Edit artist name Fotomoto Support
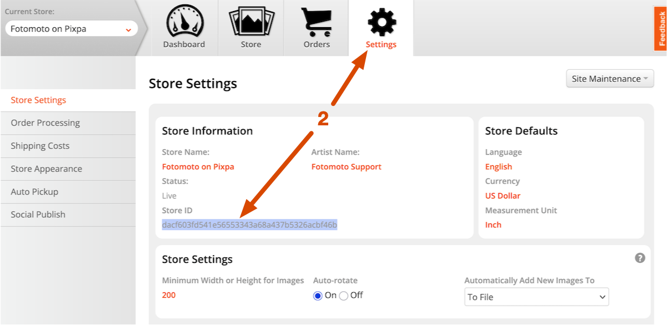Screen dimensions: 667x325 tap(347, 166)
